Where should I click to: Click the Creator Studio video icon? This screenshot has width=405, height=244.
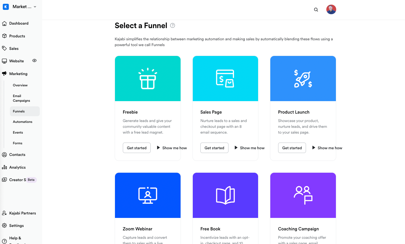[x=4, y=180]
